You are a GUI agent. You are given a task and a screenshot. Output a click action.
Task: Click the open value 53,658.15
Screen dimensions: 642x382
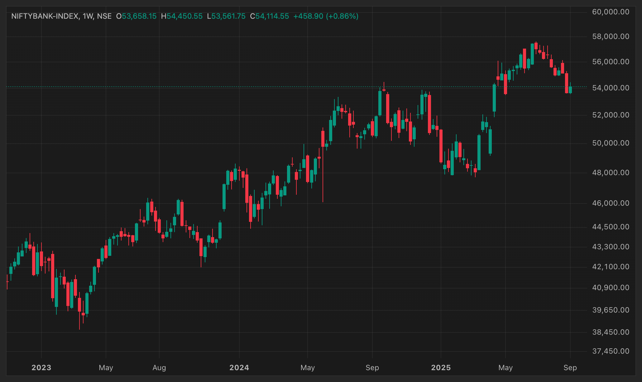[139, 16]
